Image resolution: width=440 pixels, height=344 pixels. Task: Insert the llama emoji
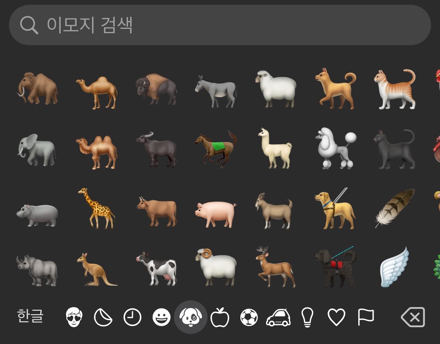click(x=275, y=148)
